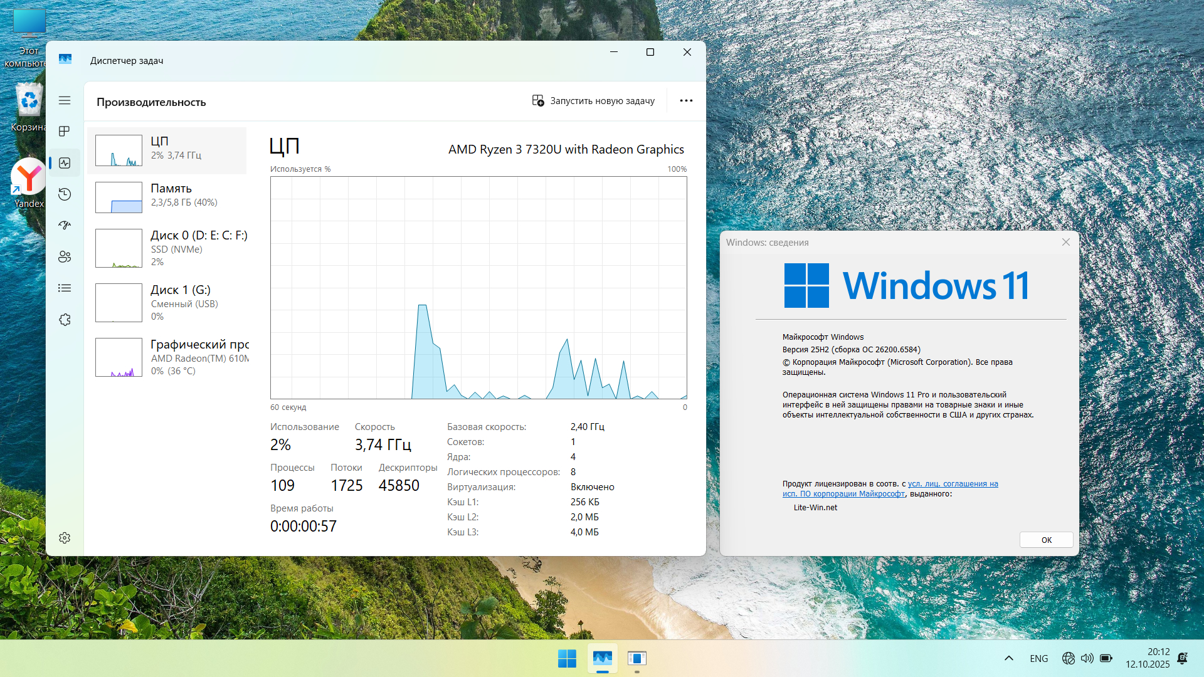Click OK in Windows info dialog

coord(1046,540)
